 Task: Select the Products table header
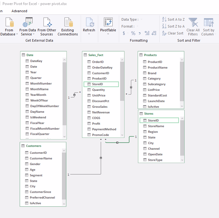coord(161,55)
